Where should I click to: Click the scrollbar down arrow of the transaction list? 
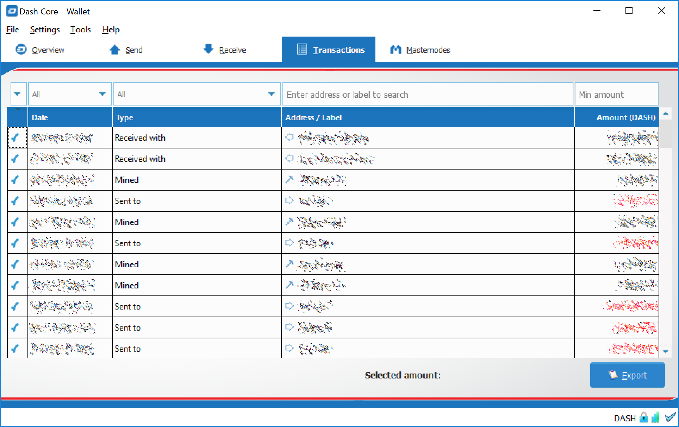click(x=666, y=351)
